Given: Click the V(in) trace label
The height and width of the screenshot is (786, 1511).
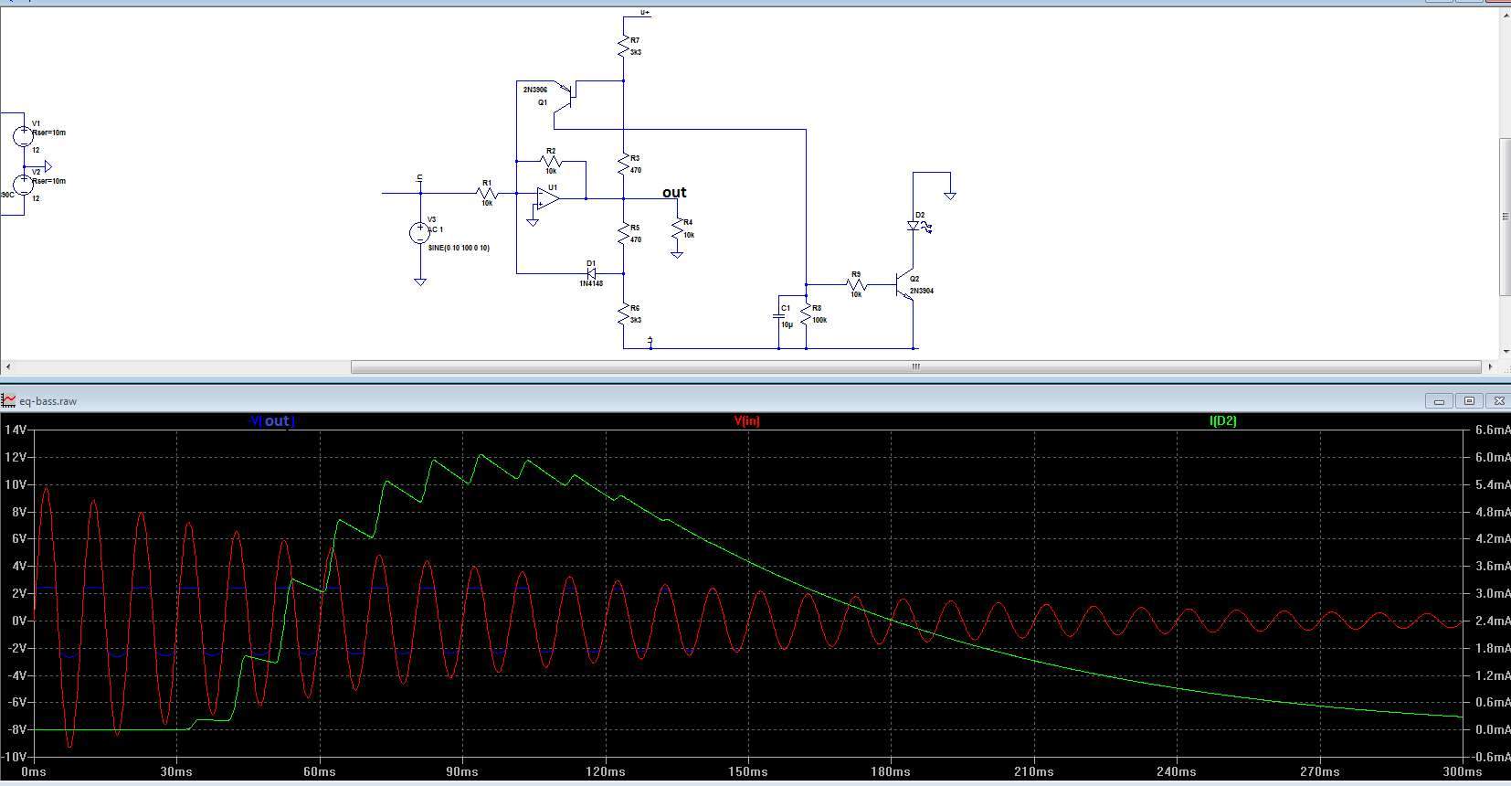Looking at the screenshot, I should (x=746, y=421).
